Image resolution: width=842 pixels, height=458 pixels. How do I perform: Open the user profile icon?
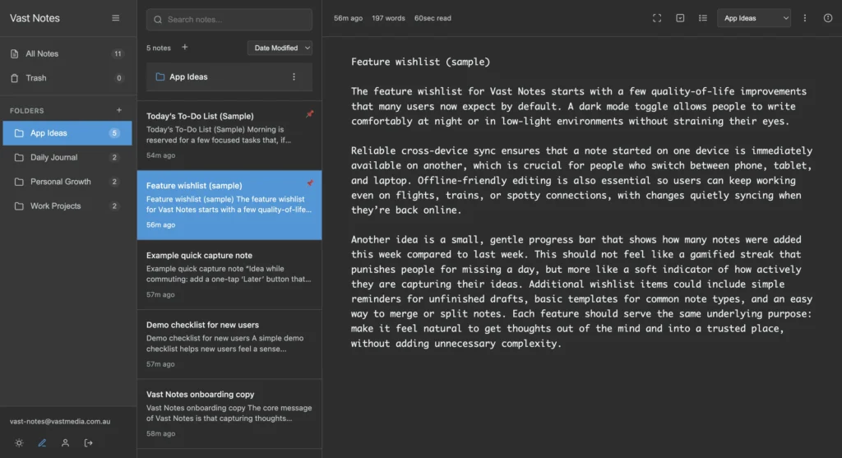[x=65, y=443]
